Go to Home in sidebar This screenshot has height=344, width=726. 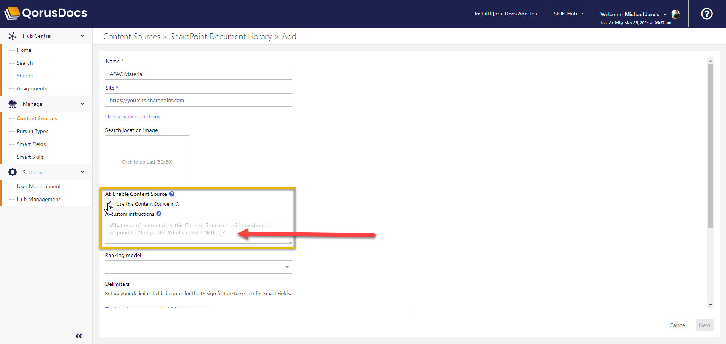point(24,50)
